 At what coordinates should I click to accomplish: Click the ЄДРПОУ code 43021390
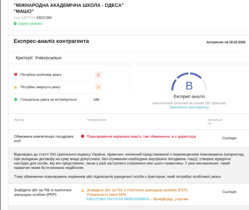click(x=44, y=18)
